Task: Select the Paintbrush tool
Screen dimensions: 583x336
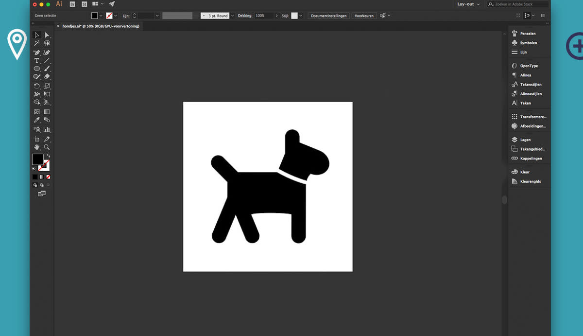Action: pos(47,69)
